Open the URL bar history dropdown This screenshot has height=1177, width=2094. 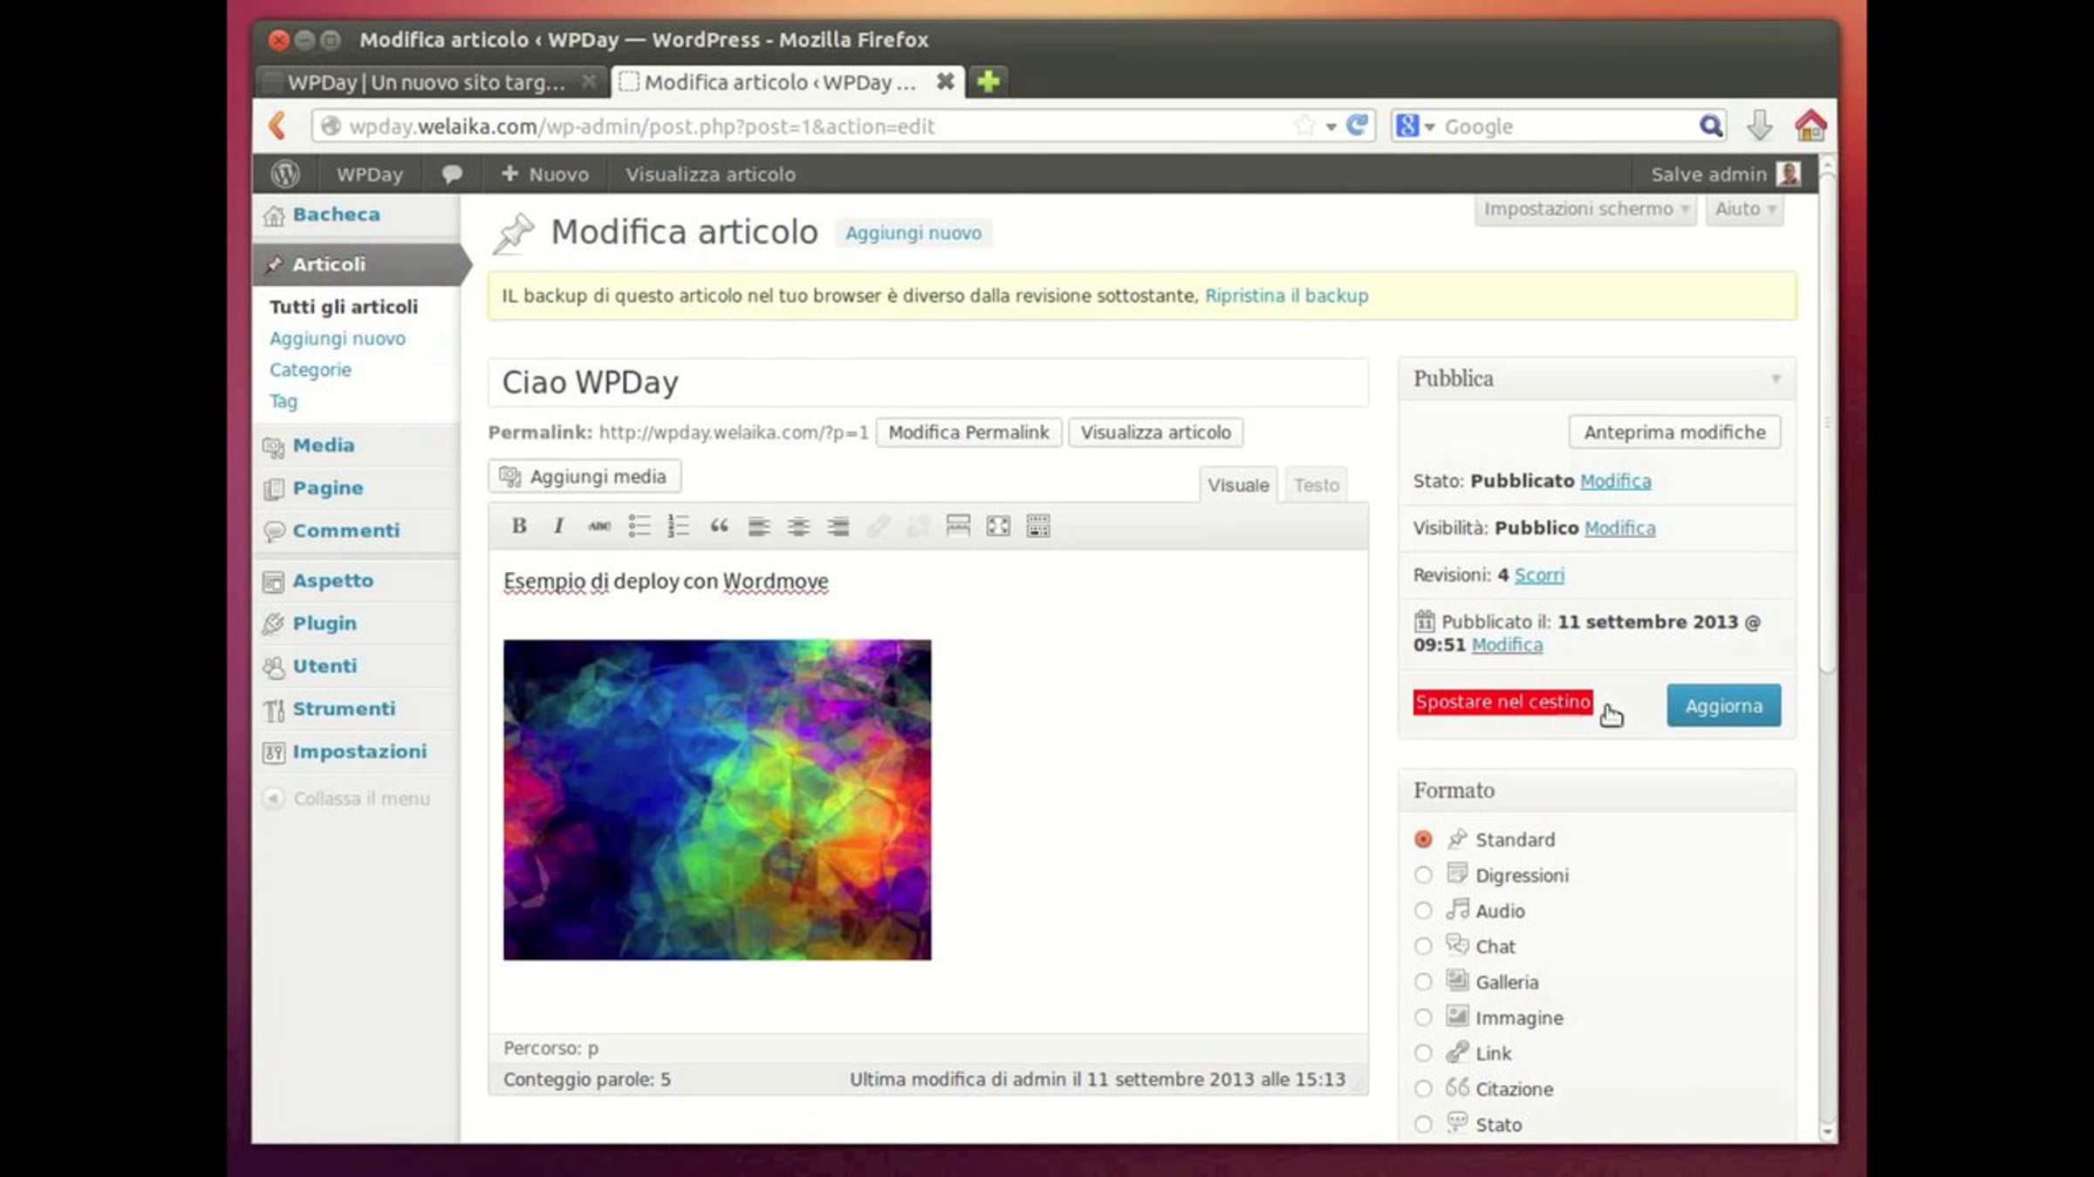(x=1331, y=126)
